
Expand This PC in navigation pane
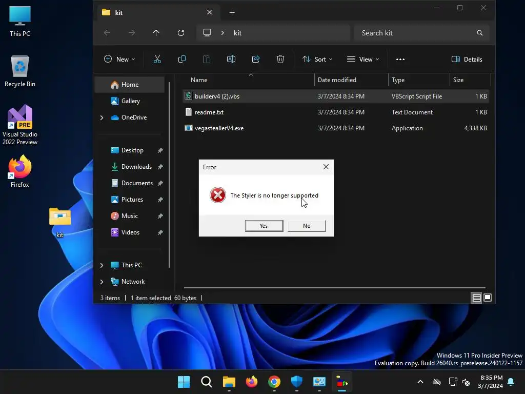(x=102, y=265)
